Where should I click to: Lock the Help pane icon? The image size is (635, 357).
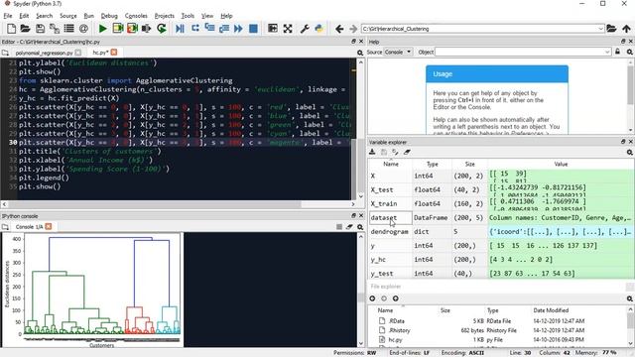click(617, 52)
